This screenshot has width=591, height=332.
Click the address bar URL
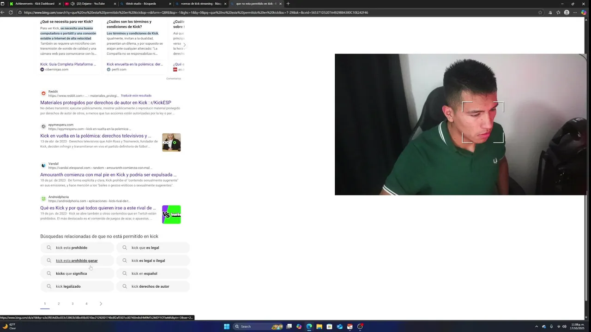click(x=196, y=12)
